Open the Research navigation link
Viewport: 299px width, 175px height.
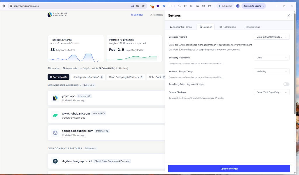point(157,15)
